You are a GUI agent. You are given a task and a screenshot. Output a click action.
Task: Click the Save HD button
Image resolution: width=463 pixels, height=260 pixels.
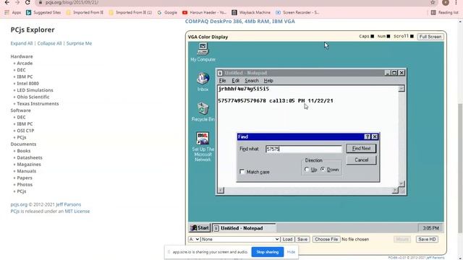coord(427,239)
